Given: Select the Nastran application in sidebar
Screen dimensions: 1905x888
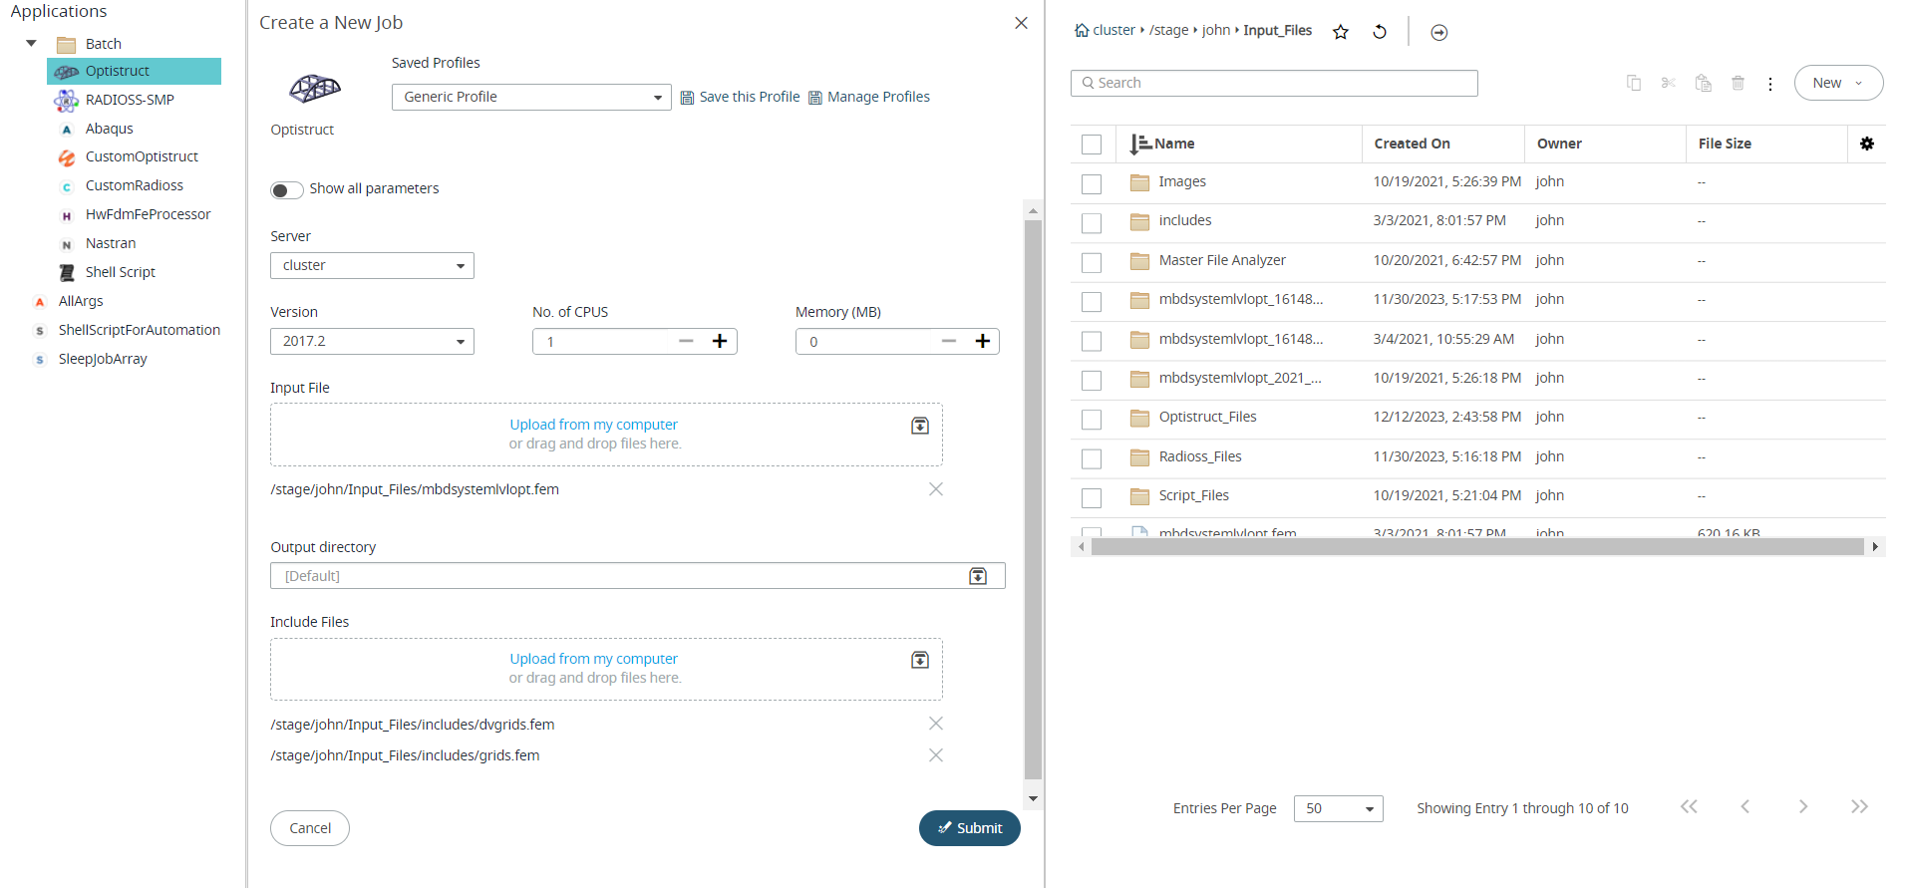Looking at the screenshot, I should 111,243.
